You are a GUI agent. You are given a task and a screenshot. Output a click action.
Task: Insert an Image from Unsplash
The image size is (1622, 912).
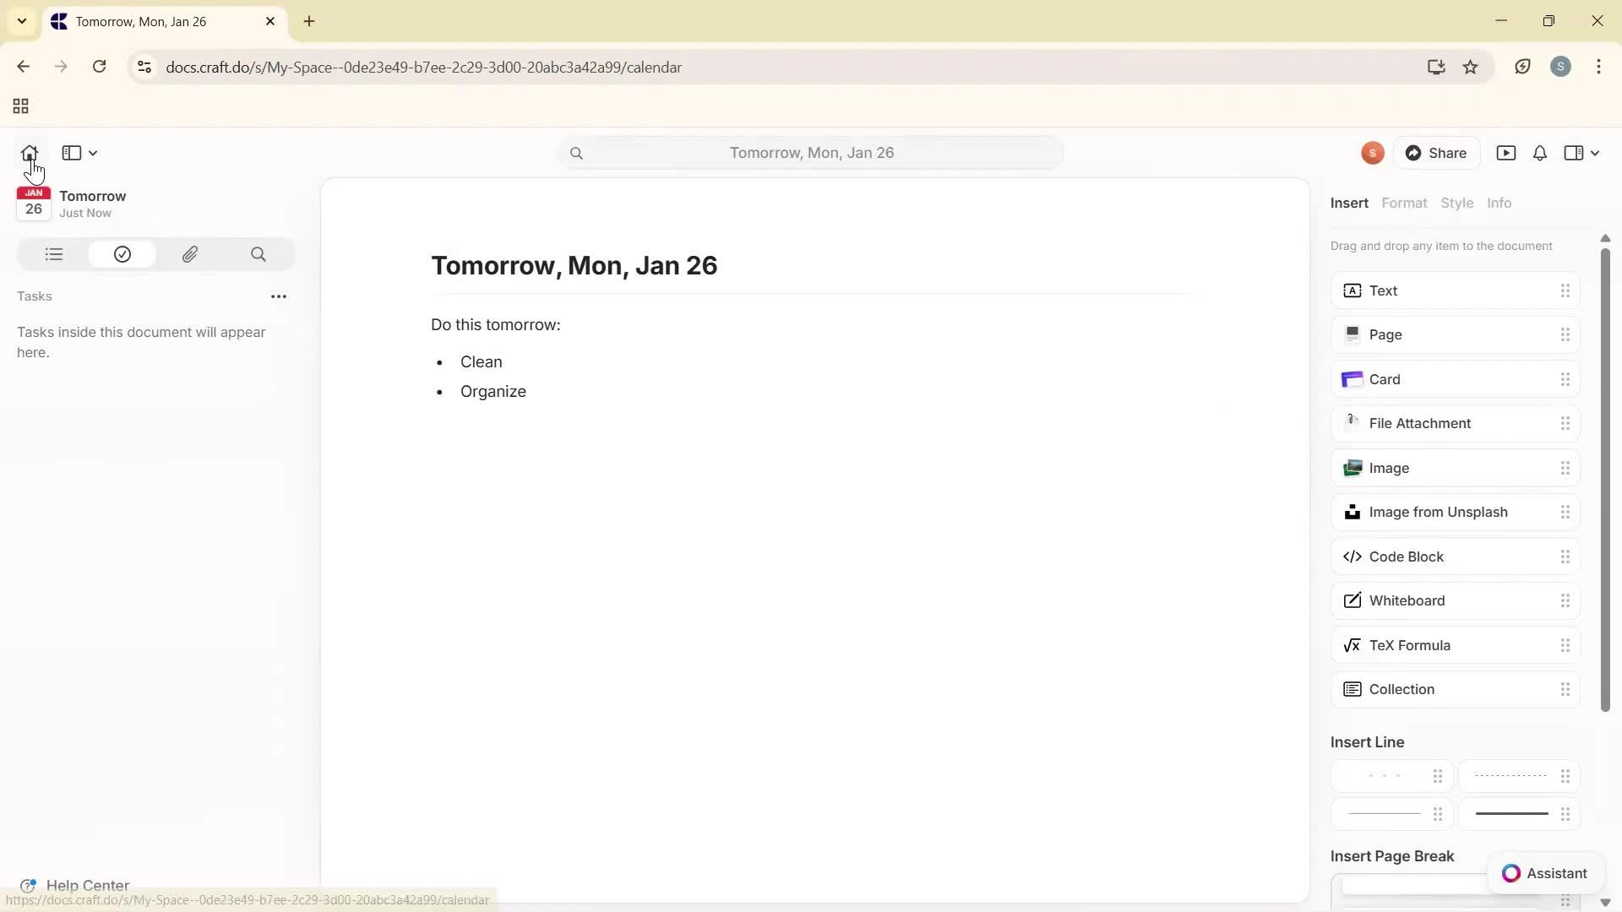coord(1451,511)
